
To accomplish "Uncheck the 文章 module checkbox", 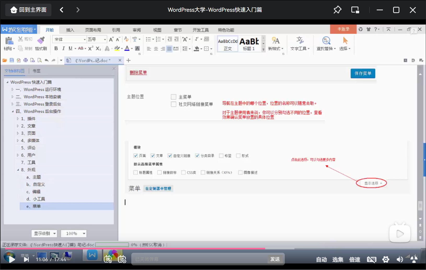I will click(153, 156).
